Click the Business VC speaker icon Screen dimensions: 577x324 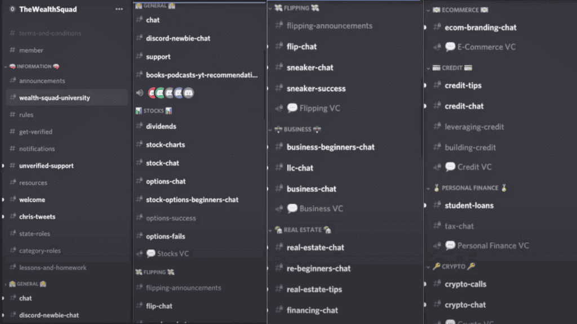tap(279, 209)
